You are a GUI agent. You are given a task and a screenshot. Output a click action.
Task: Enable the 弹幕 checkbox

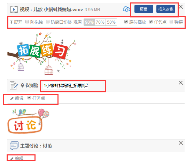(x=171, y=22)
